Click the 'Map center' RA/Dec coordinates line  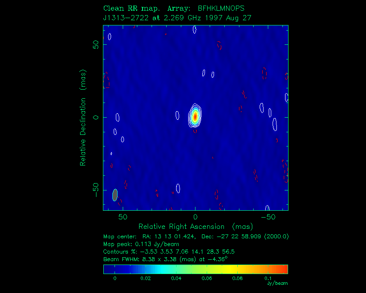click(196, 237)
